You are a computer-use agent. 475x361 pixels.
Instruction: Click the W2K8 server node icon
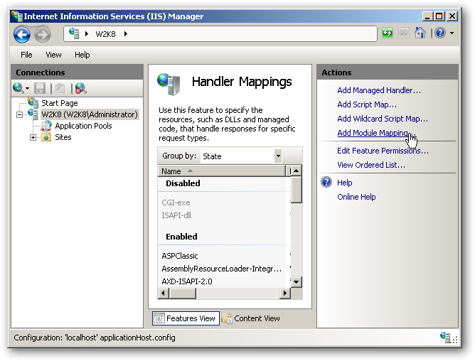pyautogui.click(x=33, y=114)
